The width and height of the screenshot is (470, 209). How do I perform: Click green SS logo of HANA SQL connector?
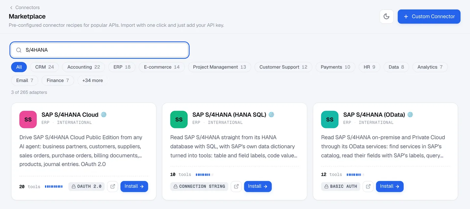click(x=179, y=120)
